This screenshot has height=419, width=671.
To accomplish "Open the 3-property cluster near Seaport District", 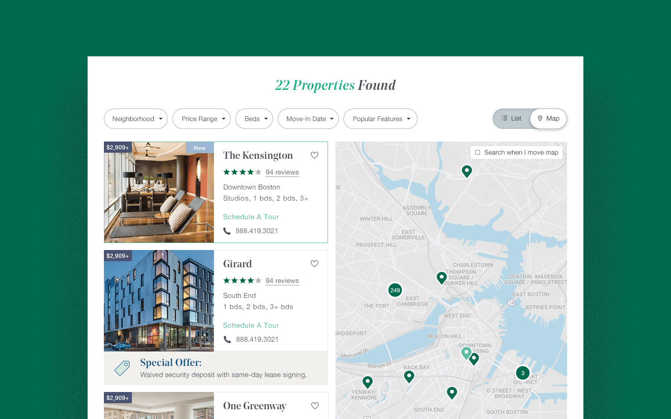I will point(522,373).
